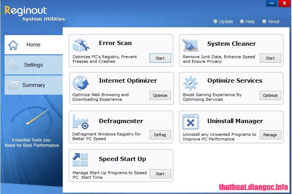This screenshot has width=292, height=194.
Task: Click 'Optimize Web Browsing and Downloading Experience' text
Action: click(x=100, y=97)
